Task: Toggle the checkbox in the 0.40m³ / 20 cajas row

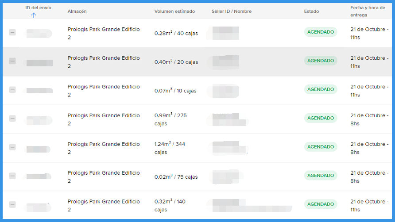Action: click(12, 61)
